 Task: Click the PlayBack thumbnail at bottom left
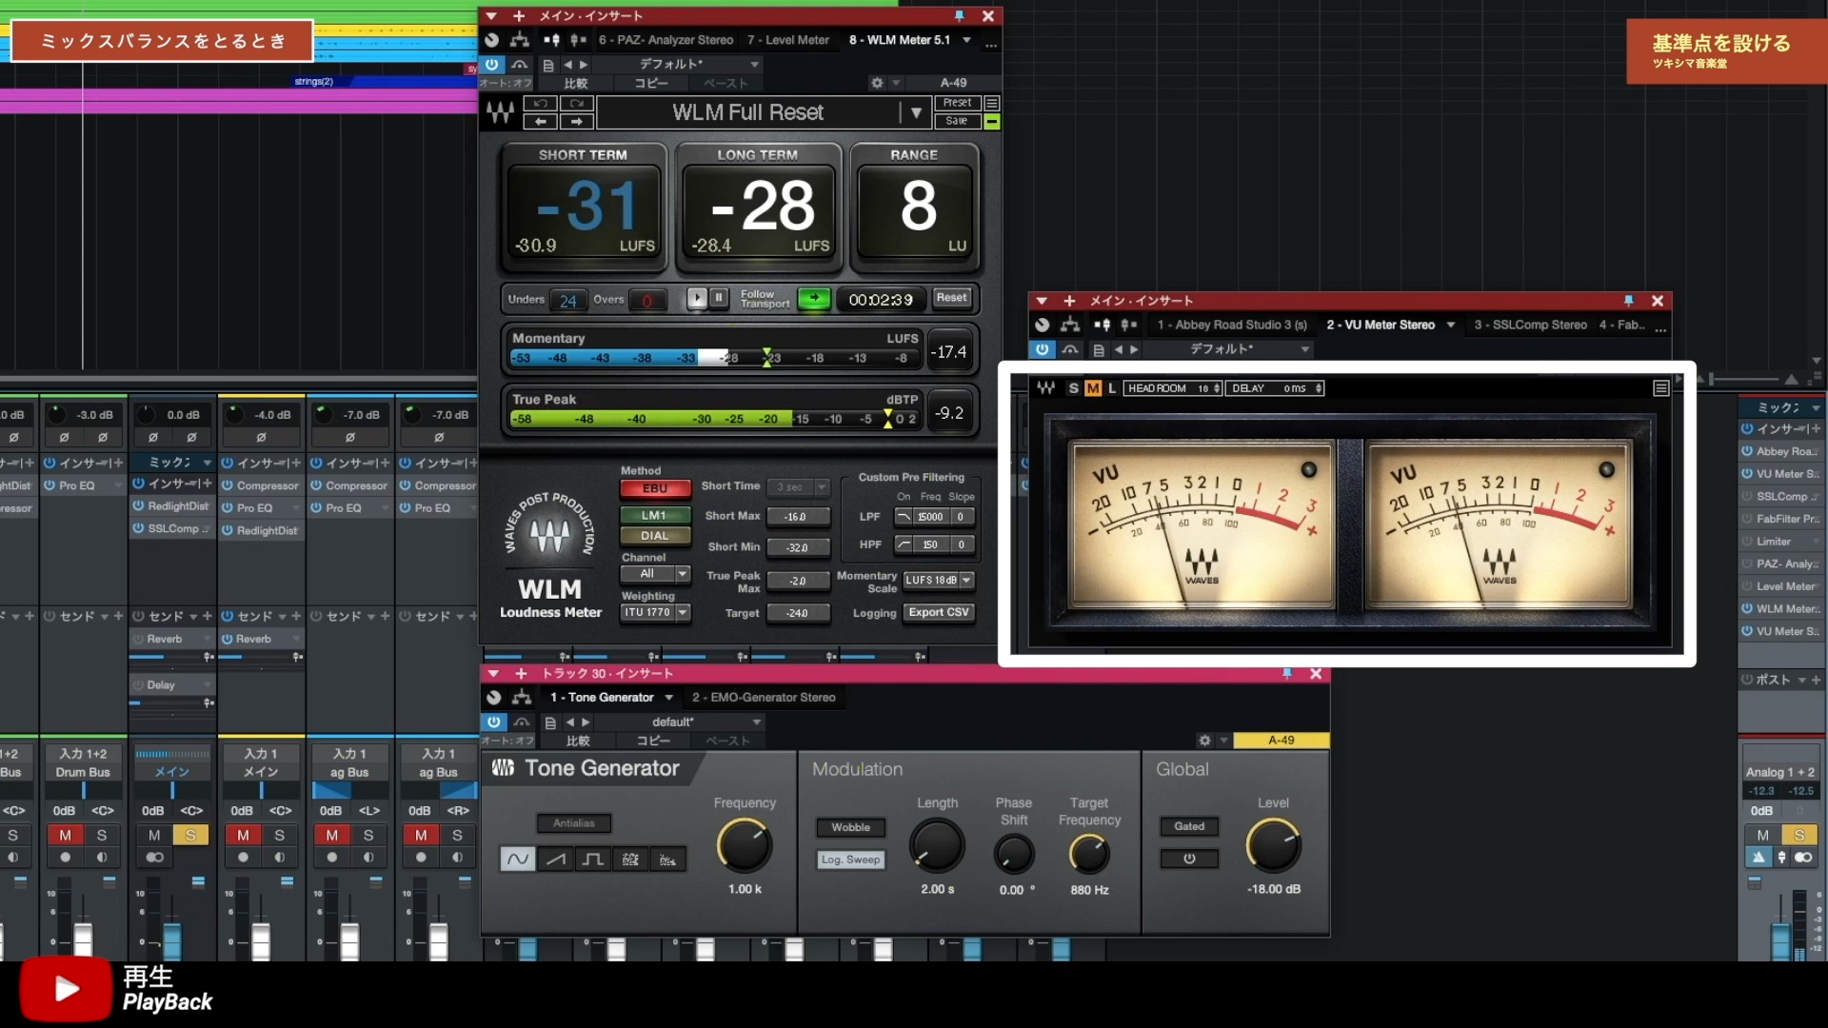pos(67,988)
